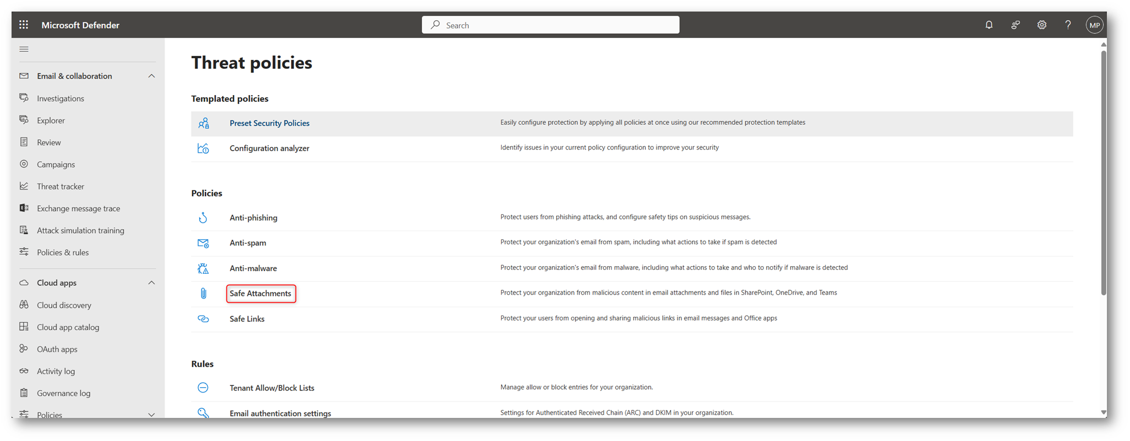The width and height of the screenshot is (1130, 441).
Task: Click the Configuration analyzer icon
Action: [x=203, y=148]
